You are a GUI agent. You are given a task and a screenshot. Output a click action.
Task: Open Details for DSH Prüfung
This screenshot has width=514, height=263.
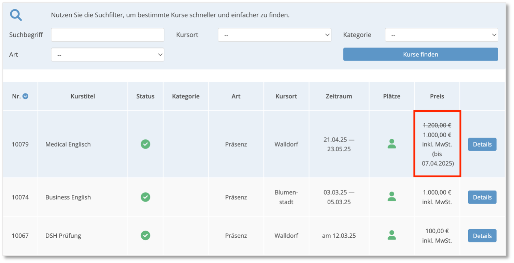pos(482,236)
